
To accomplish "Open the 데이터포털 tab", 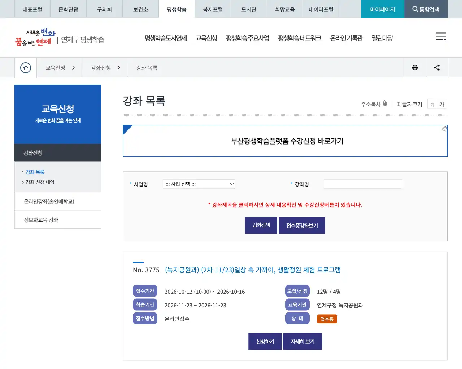I will 321,9.
